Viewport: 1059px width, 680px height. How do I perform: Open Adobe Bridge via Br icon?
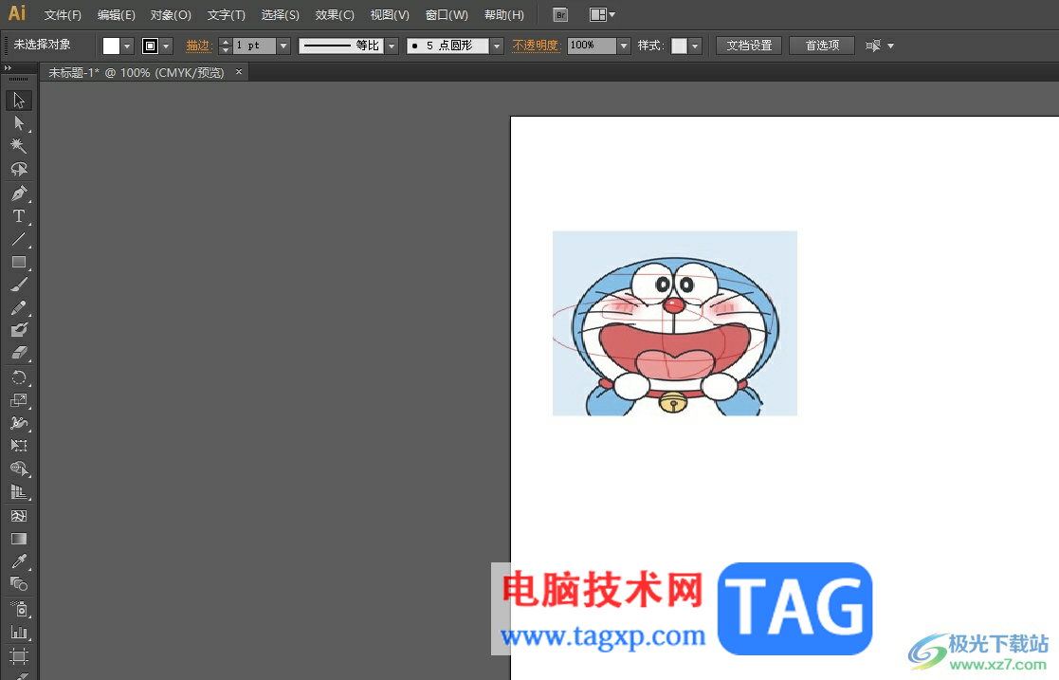click(x=560, y=15)
